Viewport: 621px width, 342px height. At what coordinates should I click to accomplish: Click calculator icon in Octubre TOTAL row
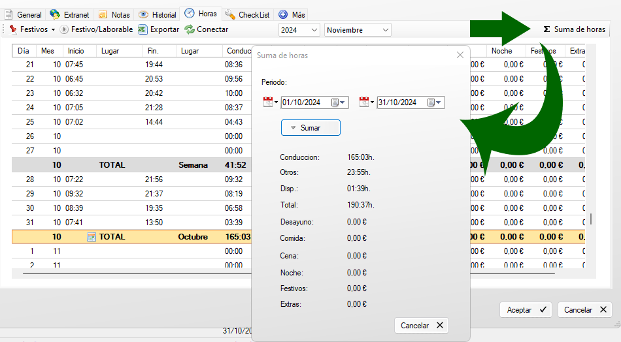click(92, 237)
